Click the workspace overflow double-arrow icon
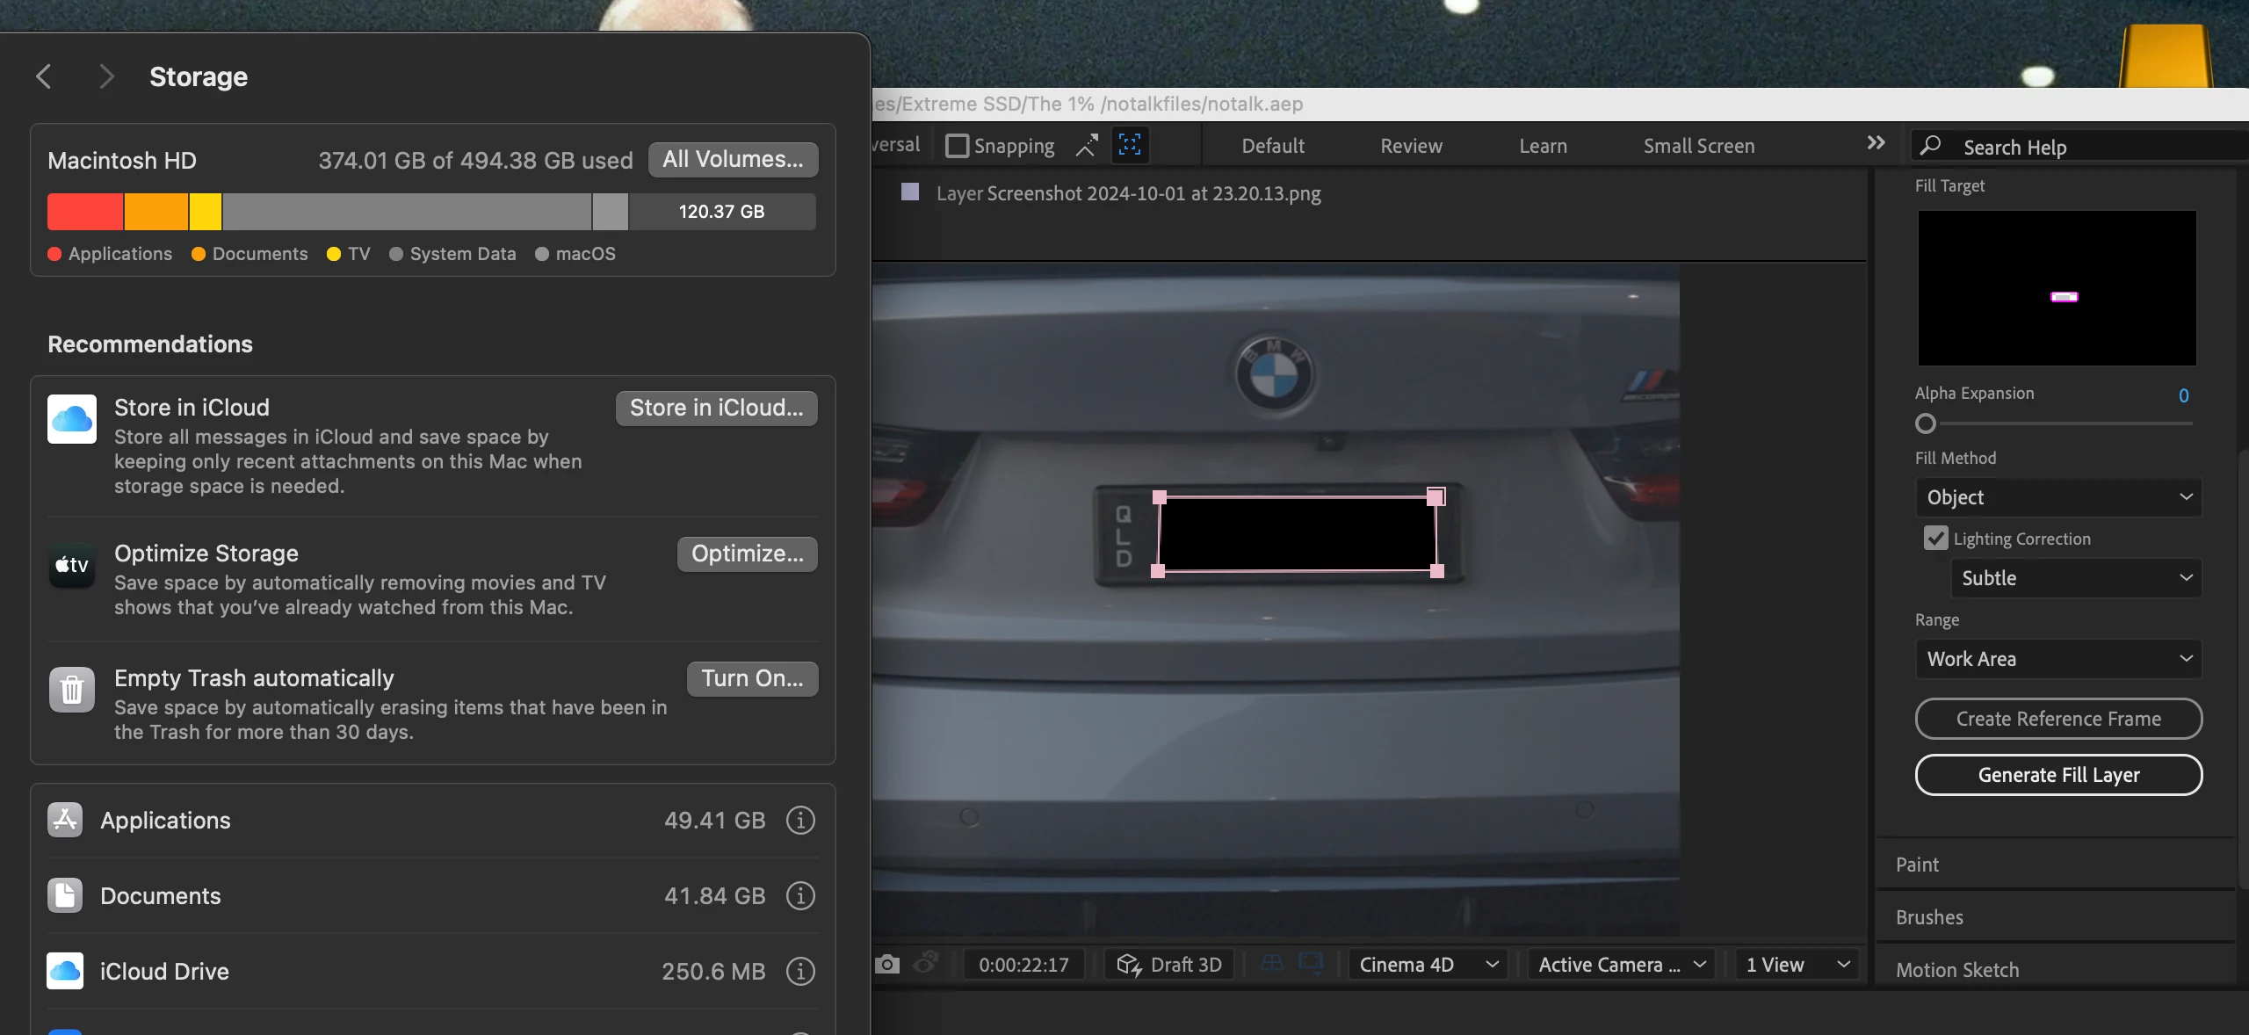This screenshot has height=1035, width=2249. click(x=1876, y=143)
